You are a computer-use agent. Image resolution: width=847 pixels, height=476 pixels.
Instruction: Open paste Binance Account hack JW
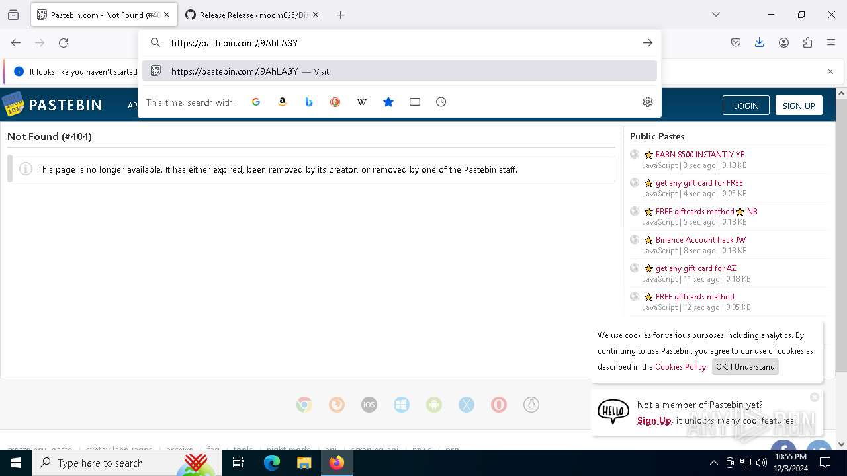pyautogui.click(x=701, y=240)
